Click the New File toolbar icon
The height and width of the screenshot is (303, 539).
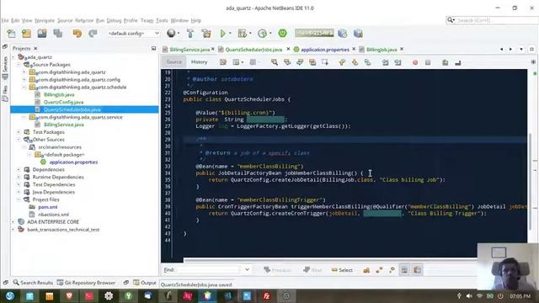(11, 34)
